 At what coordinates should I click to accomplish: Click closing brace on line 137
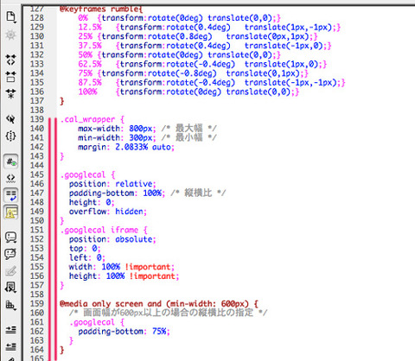61,101
